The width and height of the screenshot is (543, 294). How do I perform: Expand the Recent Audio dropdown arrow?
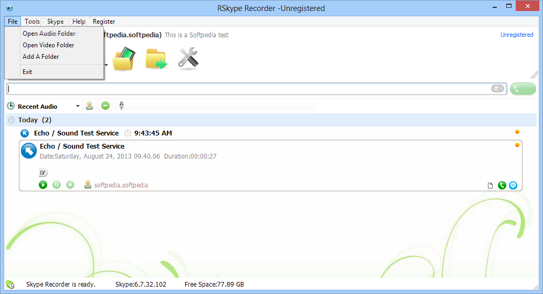click(78, 106)
